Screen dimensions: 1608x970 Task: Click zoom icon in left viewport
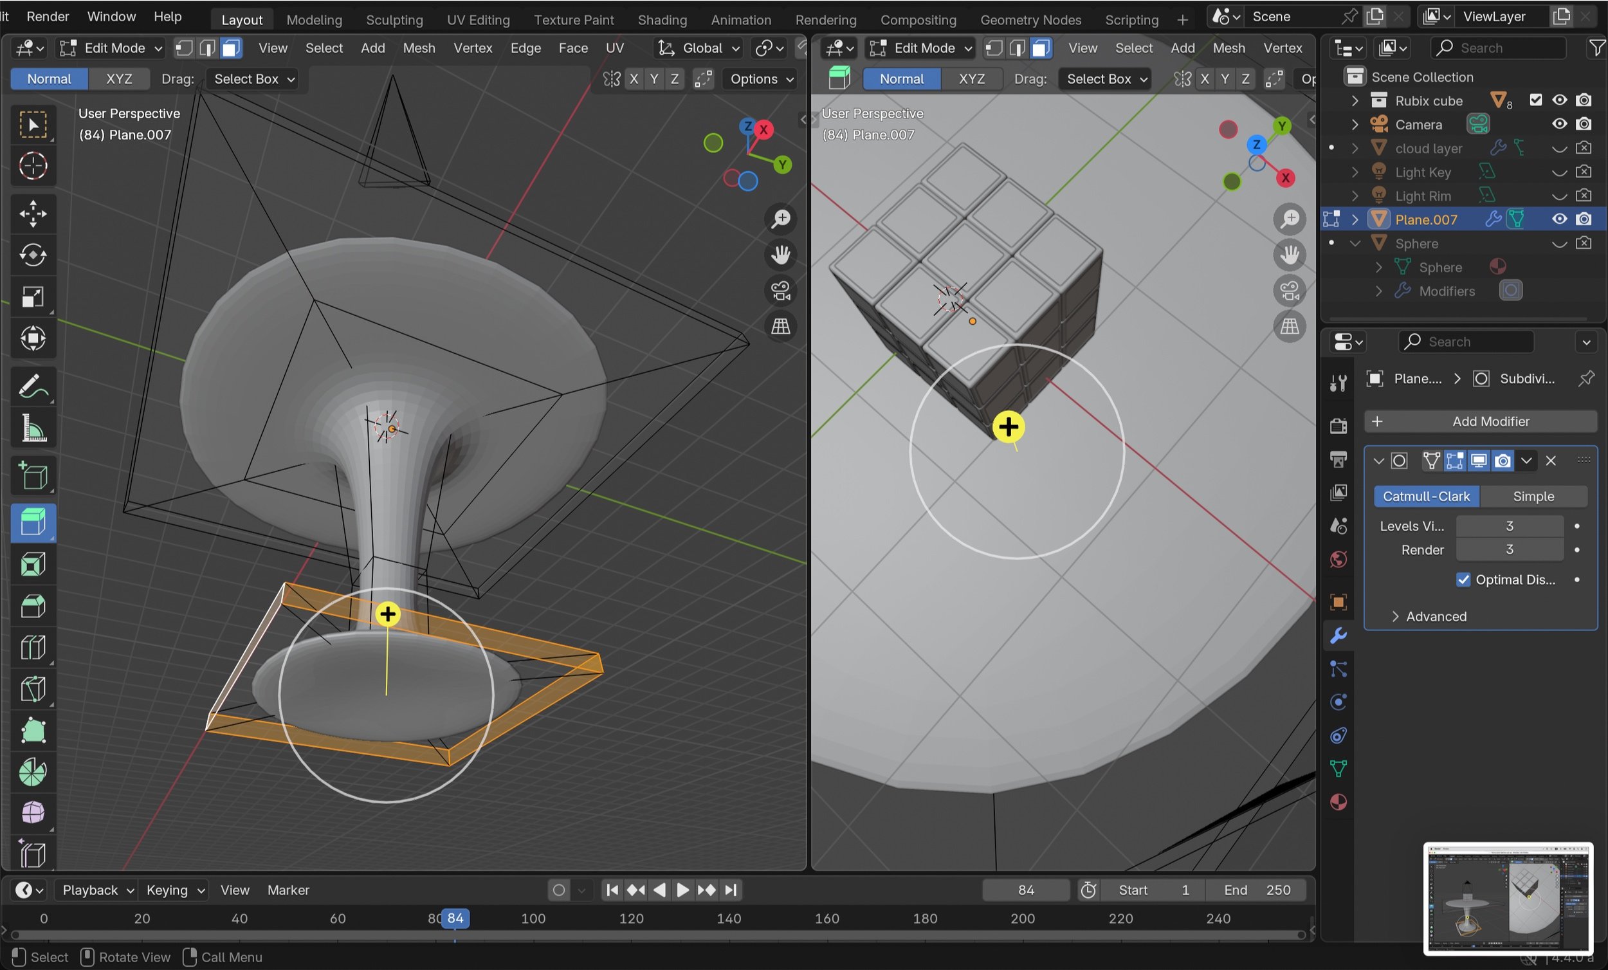click(x=780, y=219)
